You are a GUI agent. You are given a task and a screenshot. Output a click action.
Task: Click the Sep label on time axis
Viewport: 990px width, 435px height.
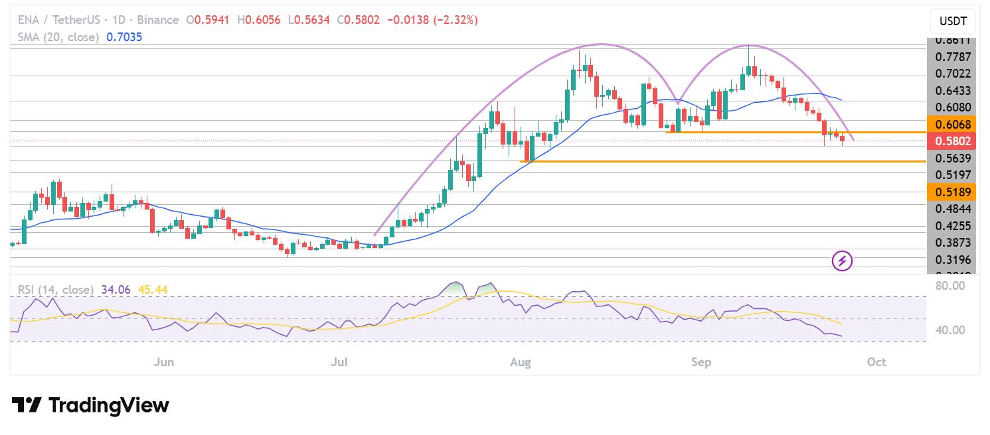coord(701,362)
